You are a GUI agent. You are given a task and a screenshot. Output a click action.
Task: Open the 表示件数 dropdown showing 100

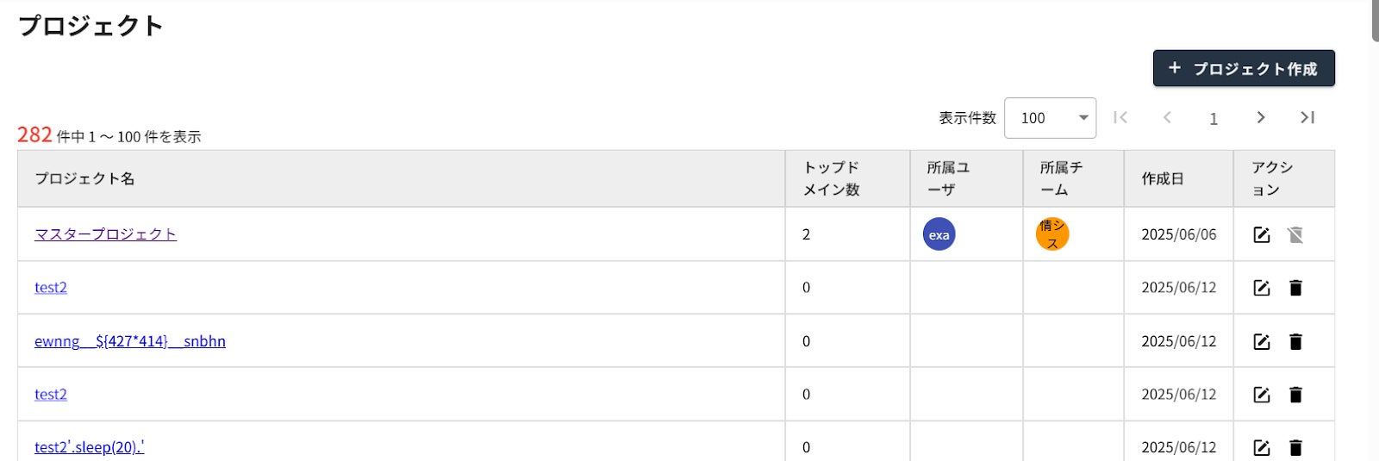click(x=1050, y=118)
